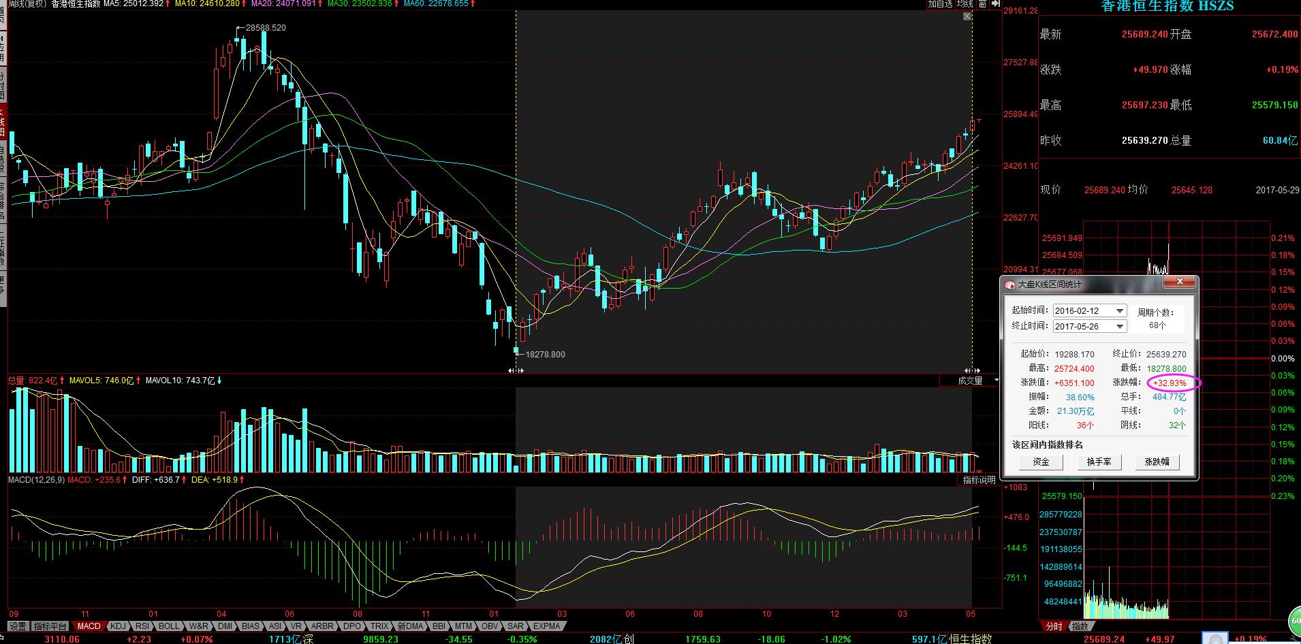Click the MA30: 23502.936 indicator label
The width and height of the screenshot is (1301, 644).
point(364,4)
